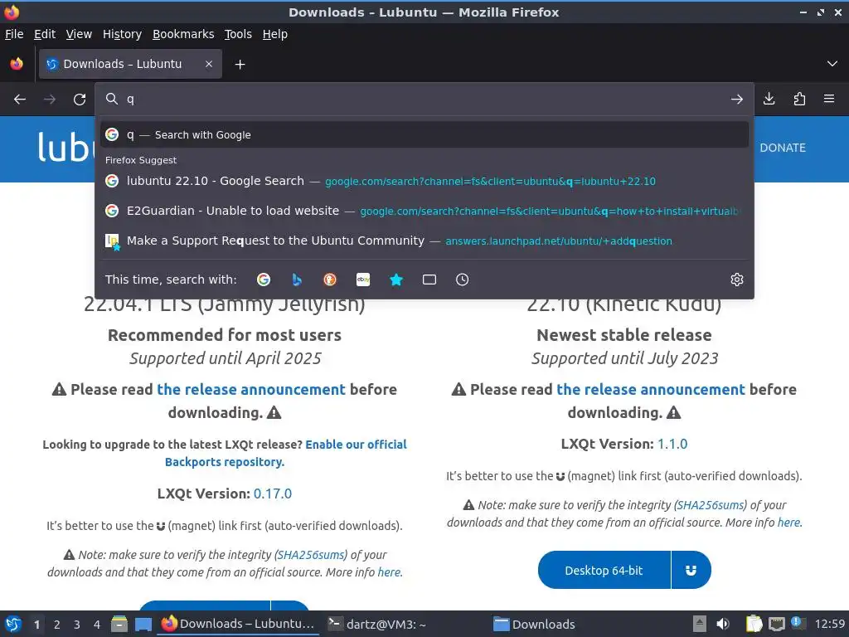Open search settings gear in dropdown

(x=737, y=280)
